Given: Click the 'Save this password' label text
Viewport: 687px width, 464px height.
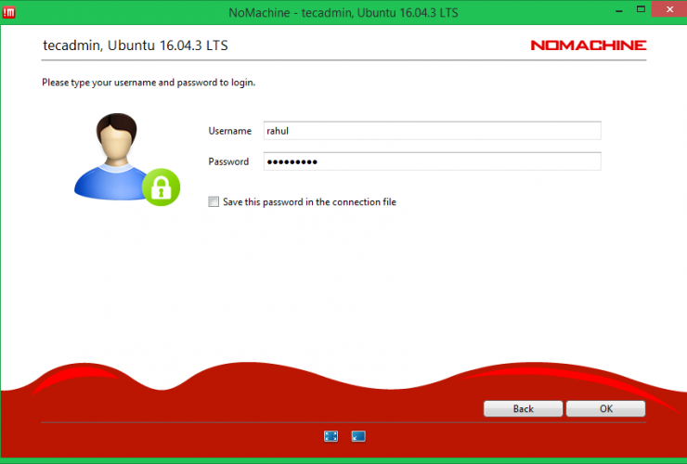Looking at the screenshot, I should (309, 201).
